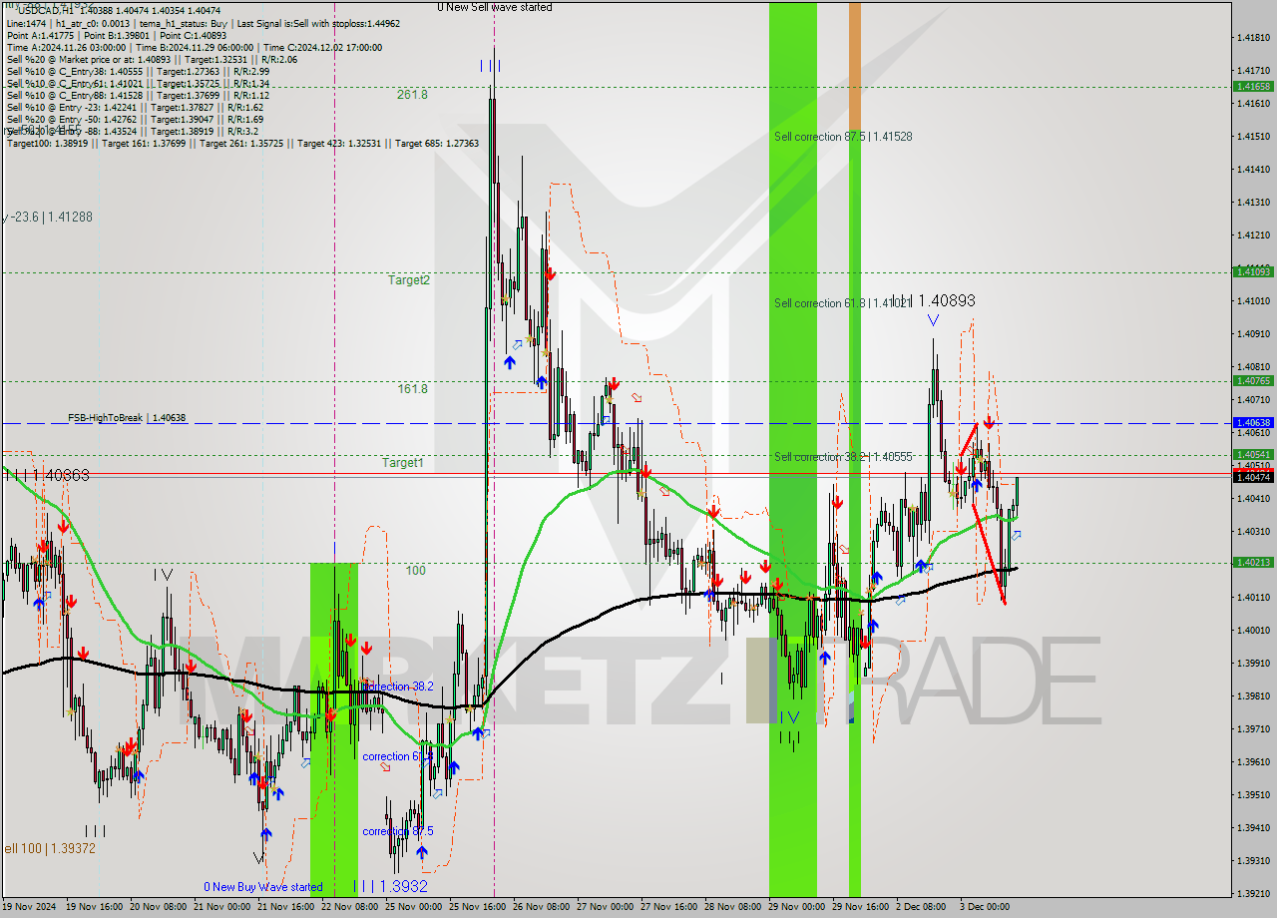This screenshot has height=918, width=1277.
Task: Select the green 100 level label
Action: (415, 571)
